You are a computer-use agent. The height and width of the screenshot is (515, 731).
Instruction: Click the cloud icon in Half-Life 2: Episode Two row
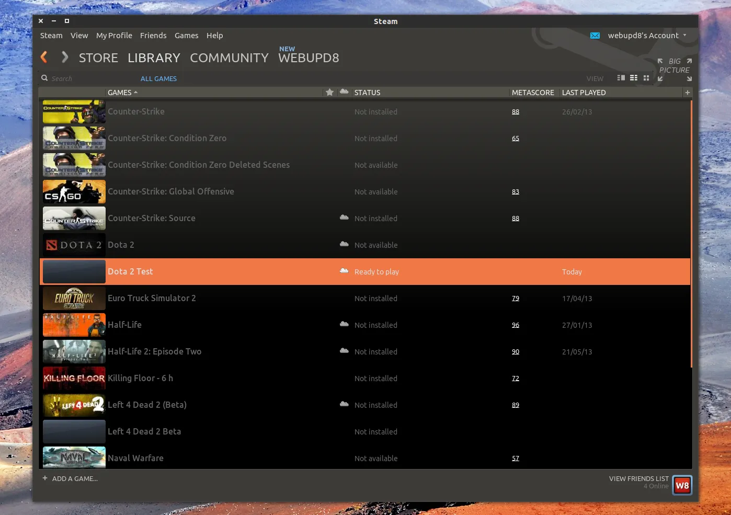[344, 351]
